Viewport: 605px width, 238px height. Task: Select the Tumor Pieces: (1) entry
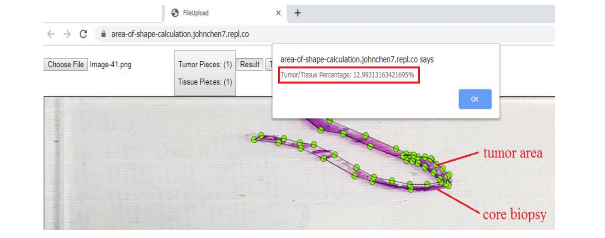pyautogui.click(x=205, y=65)
